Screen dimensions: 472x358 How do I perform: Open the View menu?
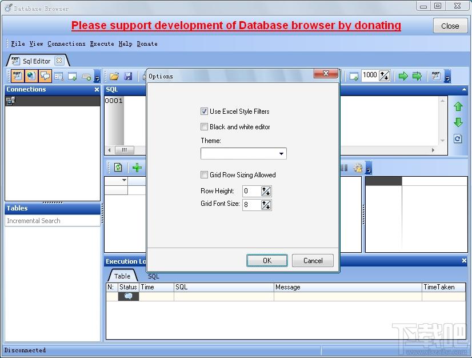pyautogui.click(x=36, y=43)
